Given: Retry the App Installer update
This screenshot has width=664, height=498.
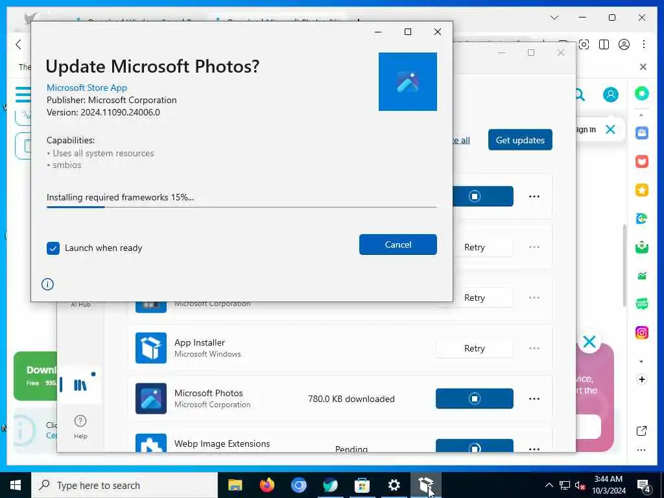Looking at the screenshot, I should tap(474, 348).
